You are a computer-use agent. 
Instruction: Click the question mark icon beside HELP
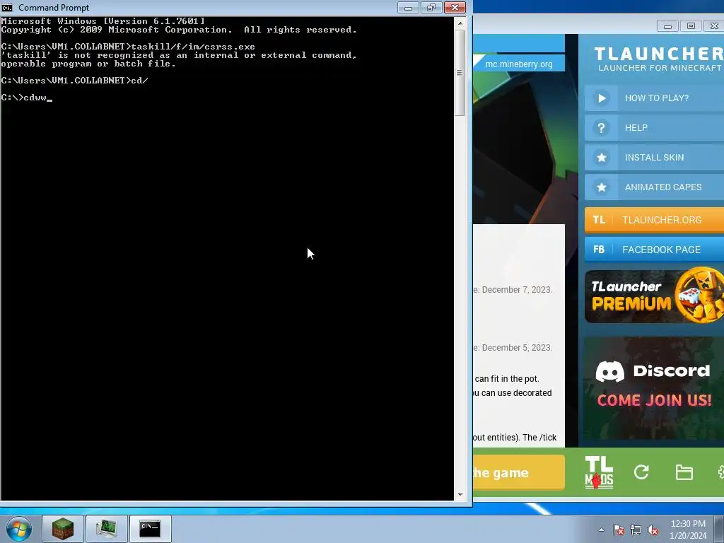[x=601, y=128]
